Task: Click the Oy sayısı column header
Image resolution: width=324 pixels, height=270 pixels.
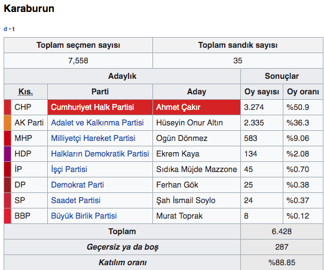Action: click(x=262, y=91)
